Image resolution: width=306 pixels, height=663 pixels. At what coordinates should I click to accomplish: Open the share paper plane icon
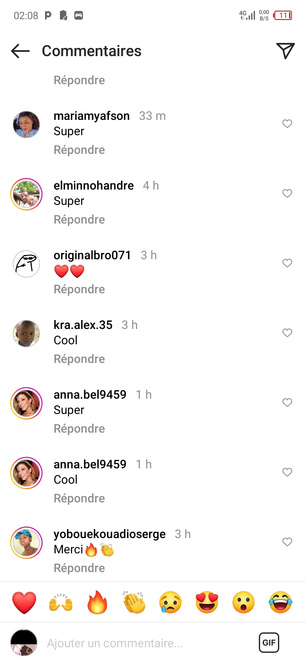click(x=286, y=51)
